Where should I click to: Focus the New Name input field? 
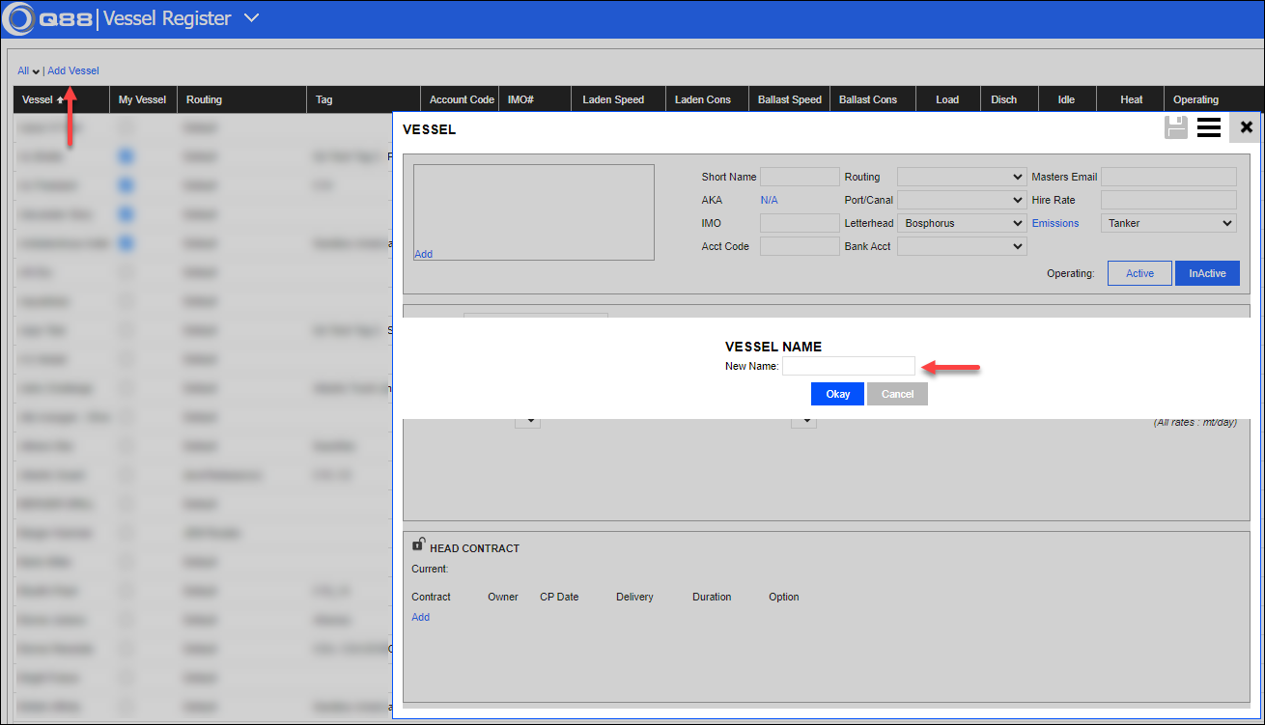pyautogui.click(x=848, y=366)
